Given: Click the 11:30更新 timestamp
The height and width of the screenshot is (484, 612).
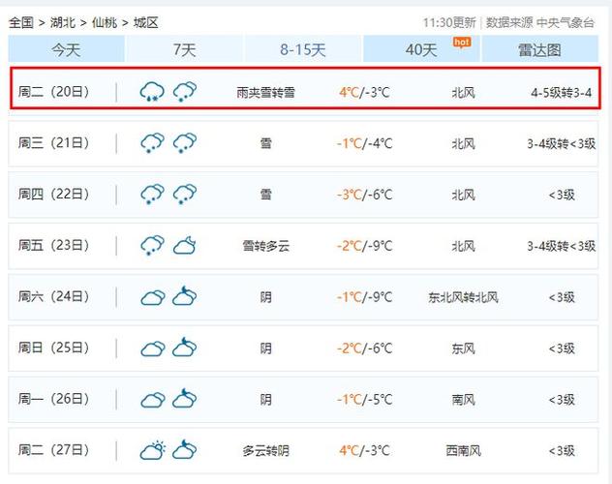Looking at the screenshot, I should click(449, 22).
